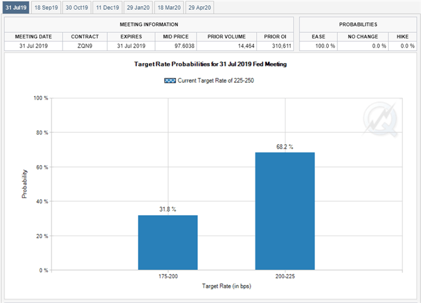The height and width of the screenshot is (303, 421).
Task: Click the CONTRACT column header
Action: (x=85, y=36)
